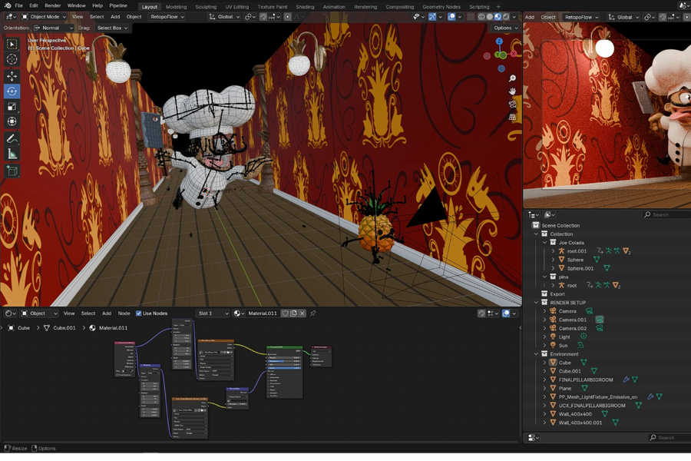691x461 pixels.
Task: Click mesh data icon beside Sphere.001
Action: (x=607, y=268)
